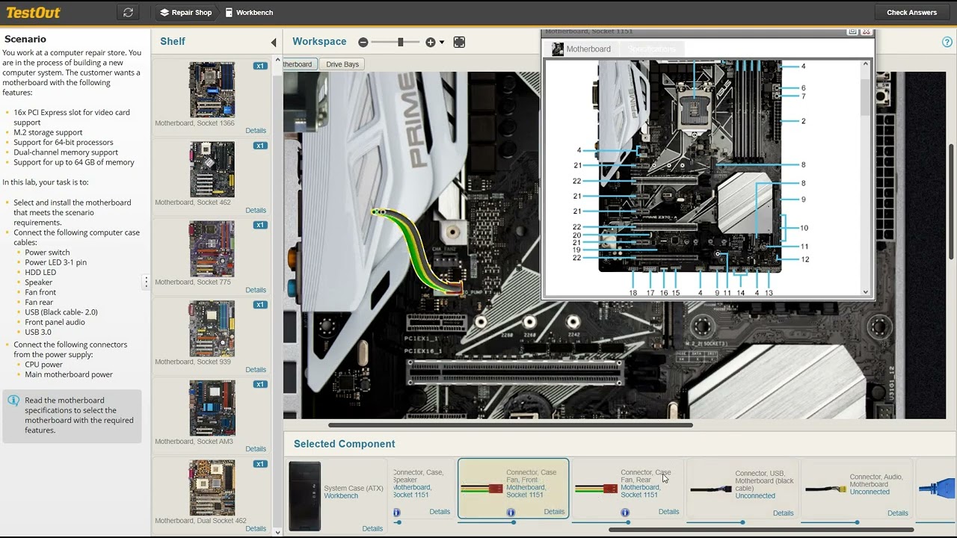Click the x1 quantity badge on Socket 1366

point(259,66)
